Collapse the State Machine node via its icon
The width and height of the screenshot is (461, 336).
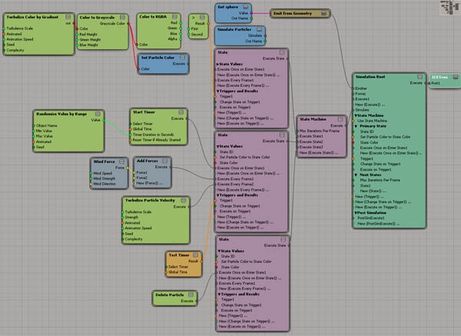pyautogui.click(x=340, y=119)
